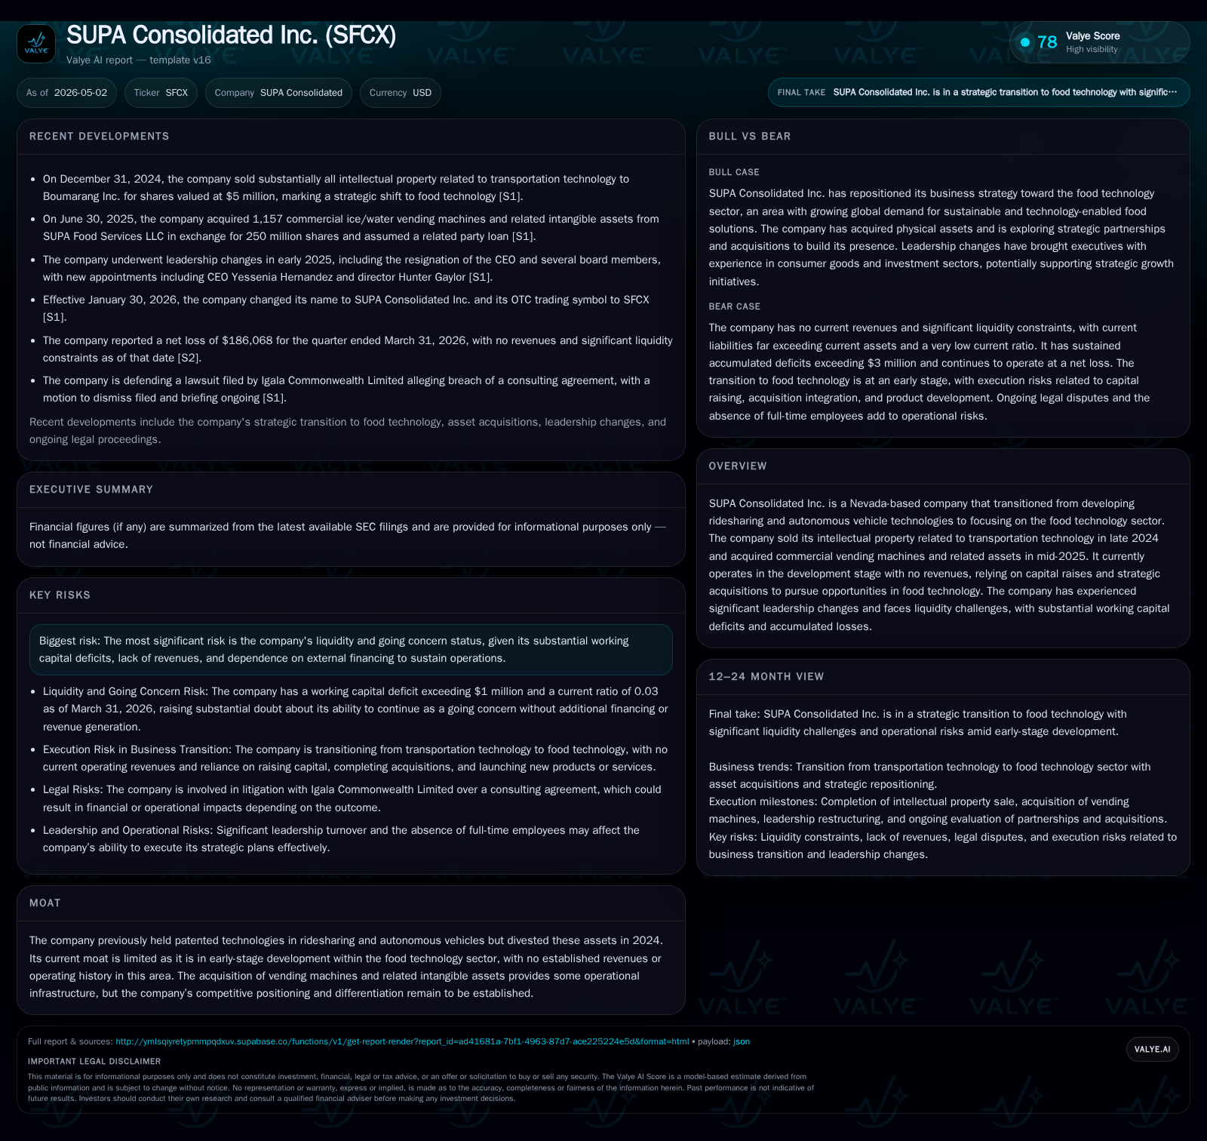Click the December 31, 2024 IP sale bullet
The height and width of the screenshot is (1141, 1207).
pyautogui.click(x=336, y=188)
